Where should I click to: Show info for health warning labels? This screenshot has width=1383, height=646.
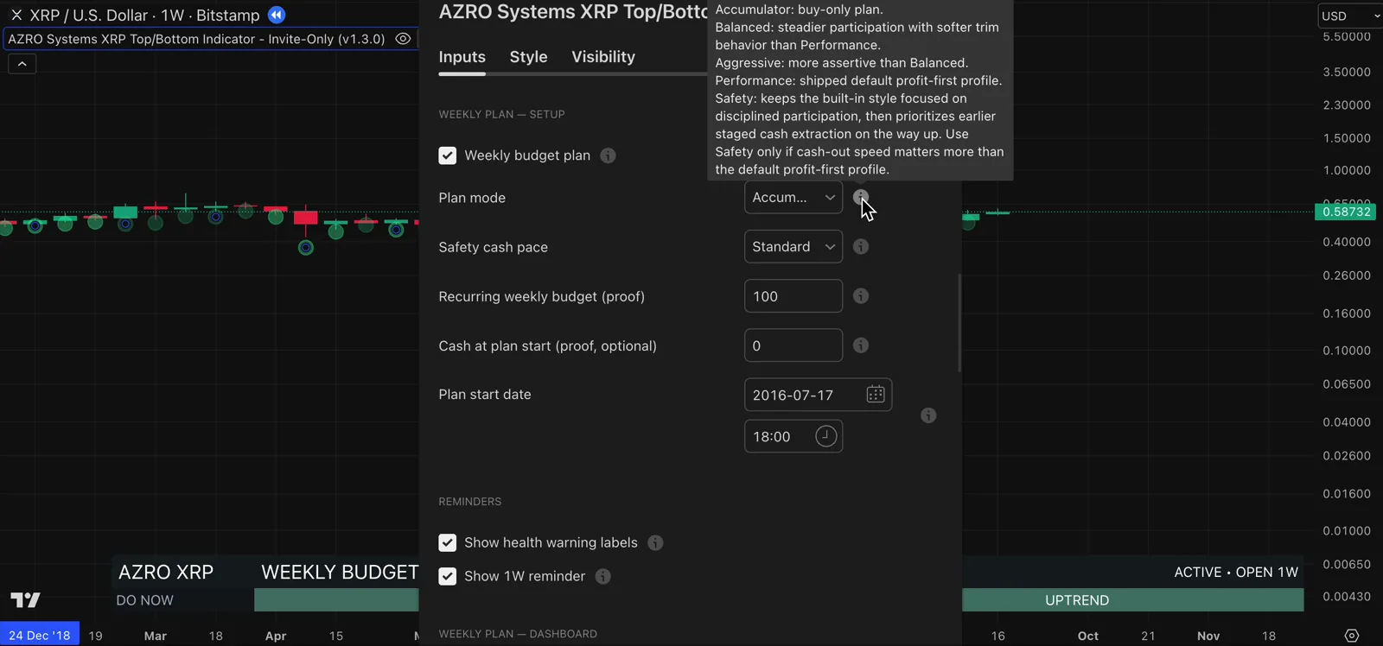point(656,542)
